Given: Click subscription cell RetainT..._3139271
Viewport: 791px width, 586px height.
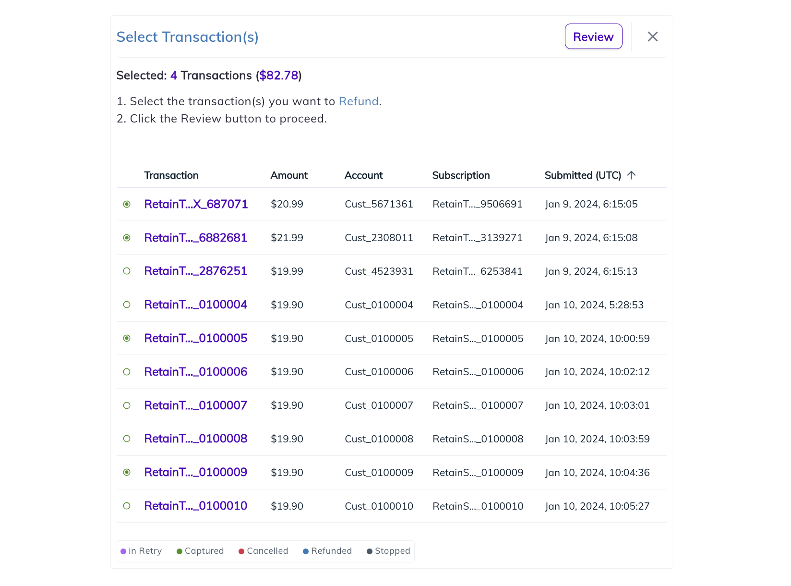Looking at the screenshot, I should (x=477, y=238).
